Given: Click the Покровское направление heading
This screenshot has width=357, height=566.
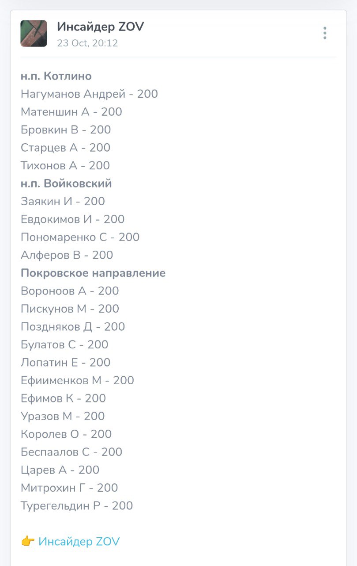Looking at the screenshot, I should click(93, 273).
